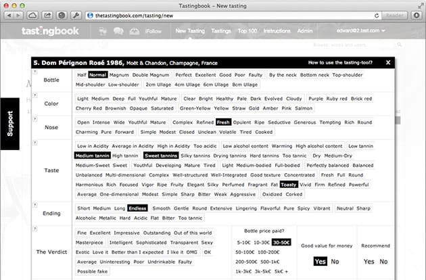Click the help icon beside Taste

click(35, 143)
